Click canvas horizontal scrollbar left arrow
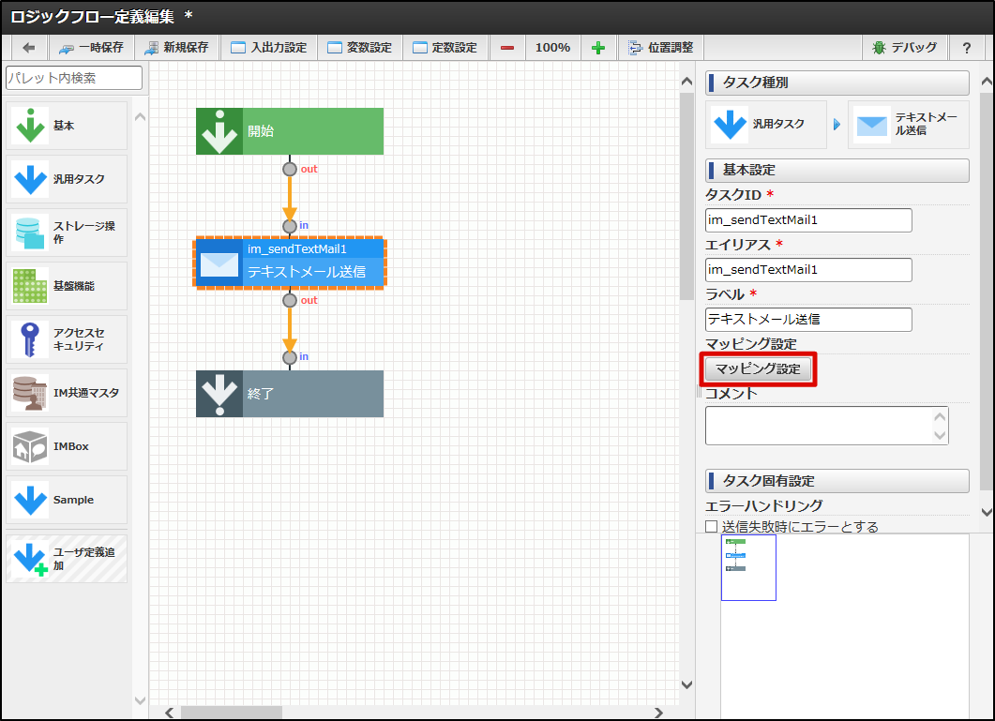Image resolution: width=995 pixels, height=721 pixels. pos(170,713)
